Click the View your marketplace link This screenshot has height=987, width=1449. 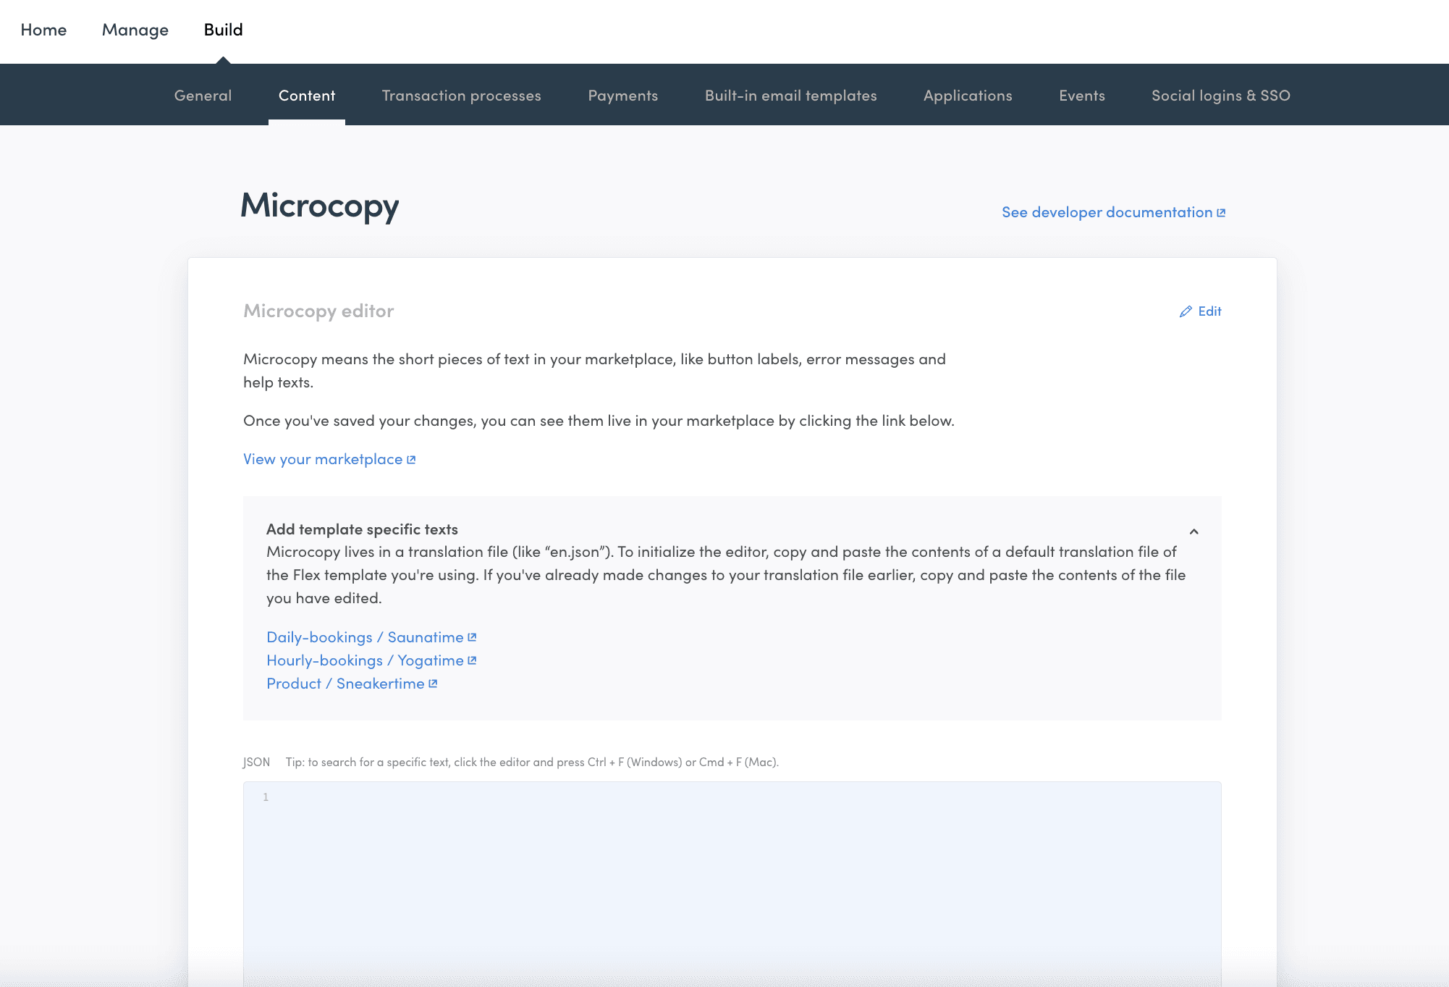[323, 459]
